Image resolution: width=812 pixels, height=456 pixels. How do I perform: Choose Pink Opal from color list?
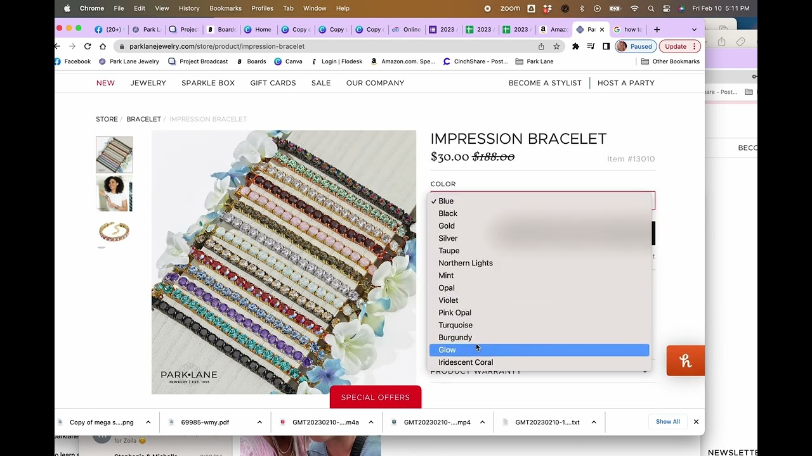point(539,313)
